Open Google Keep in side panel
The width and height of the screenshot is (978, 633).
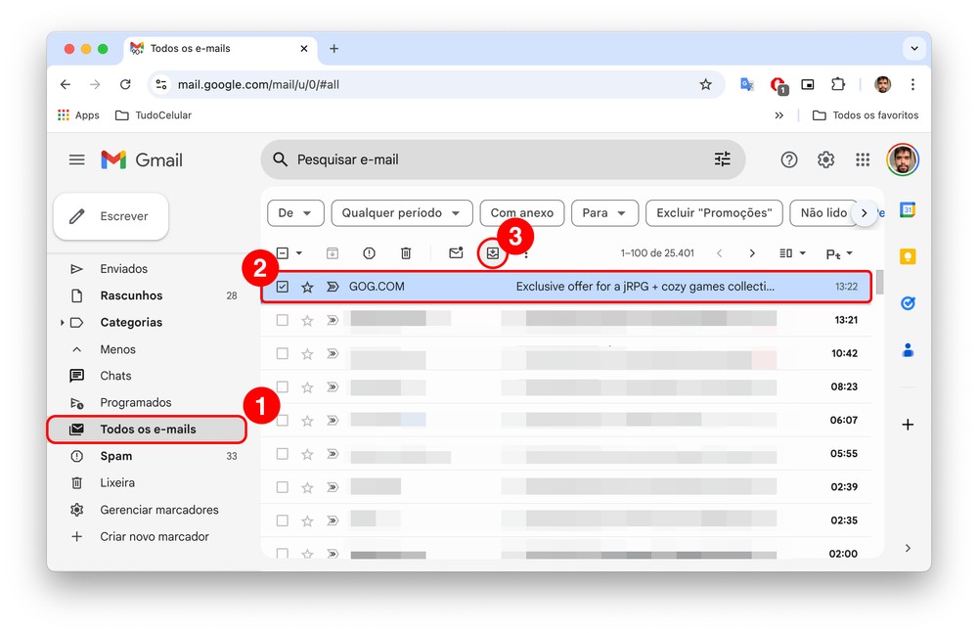(908, 256)
